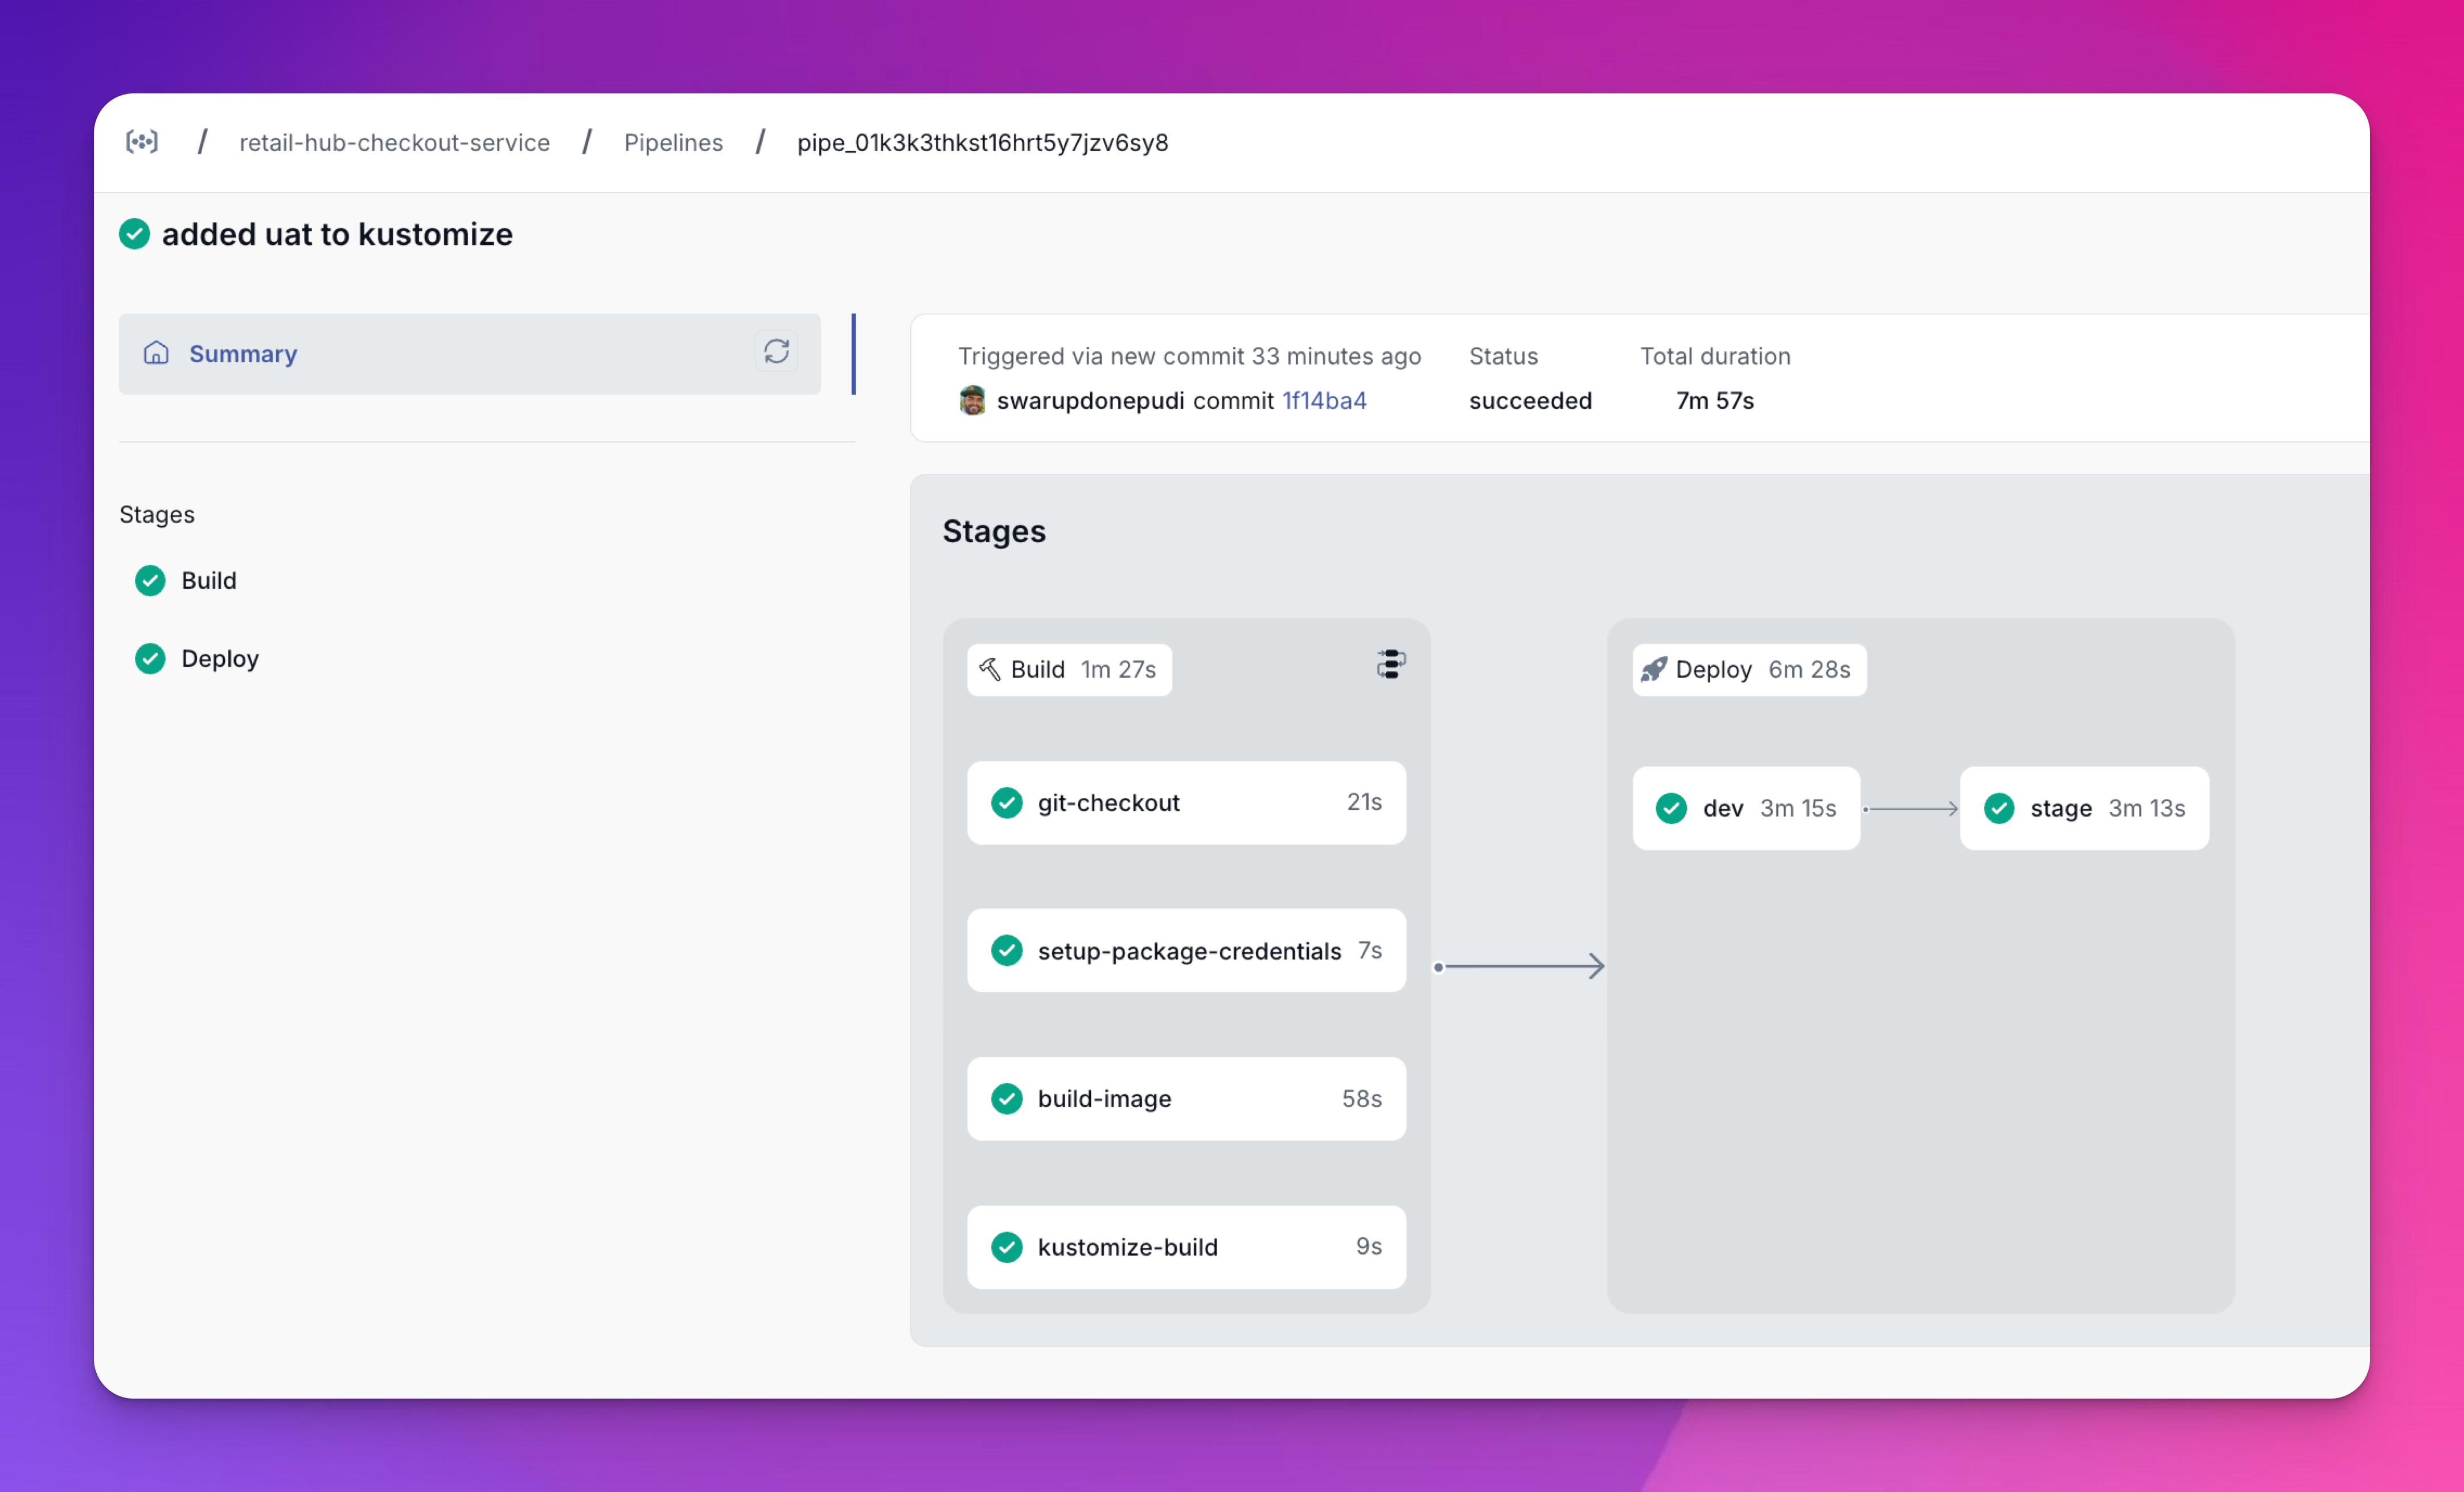The image size is (2464, 1492).
Task: Click the rocket icon in Deploy header
Action: [x=1654, y=669]
